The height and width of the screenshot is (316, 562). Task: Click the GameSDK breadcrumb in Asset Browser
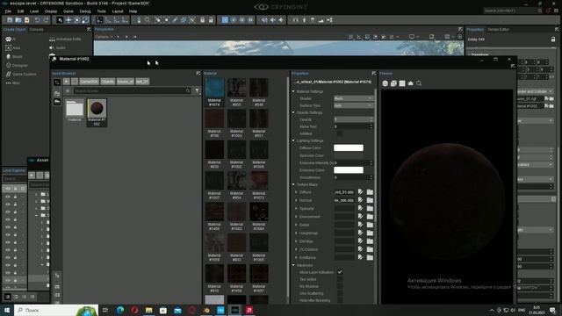(x=89, y=82)
